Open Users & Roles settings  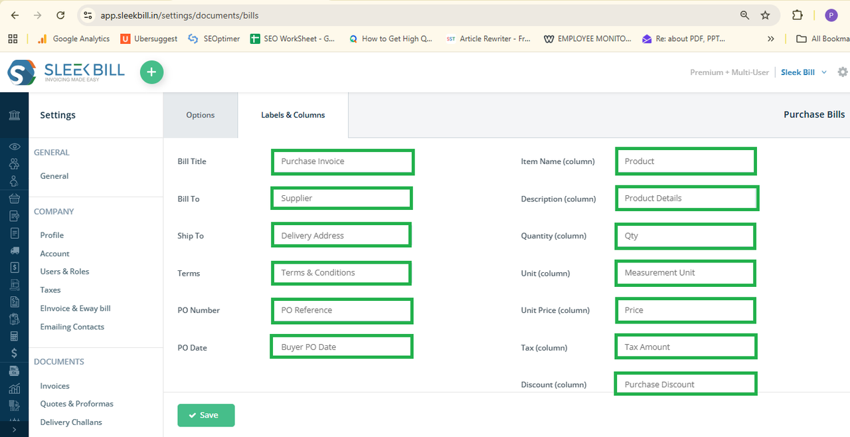[64, 272]
